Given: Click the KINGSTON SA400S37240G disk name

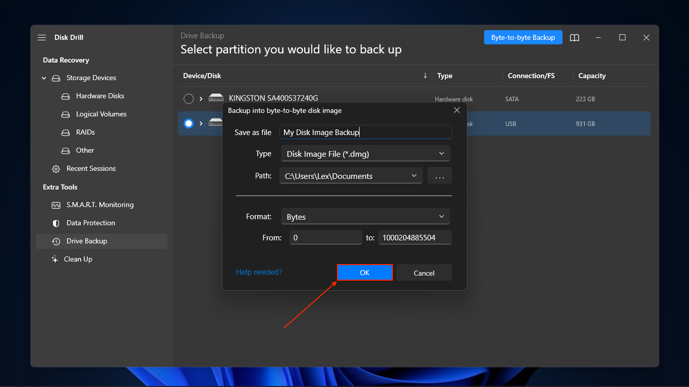Looking at the screenshot, I should pos(273,98).
